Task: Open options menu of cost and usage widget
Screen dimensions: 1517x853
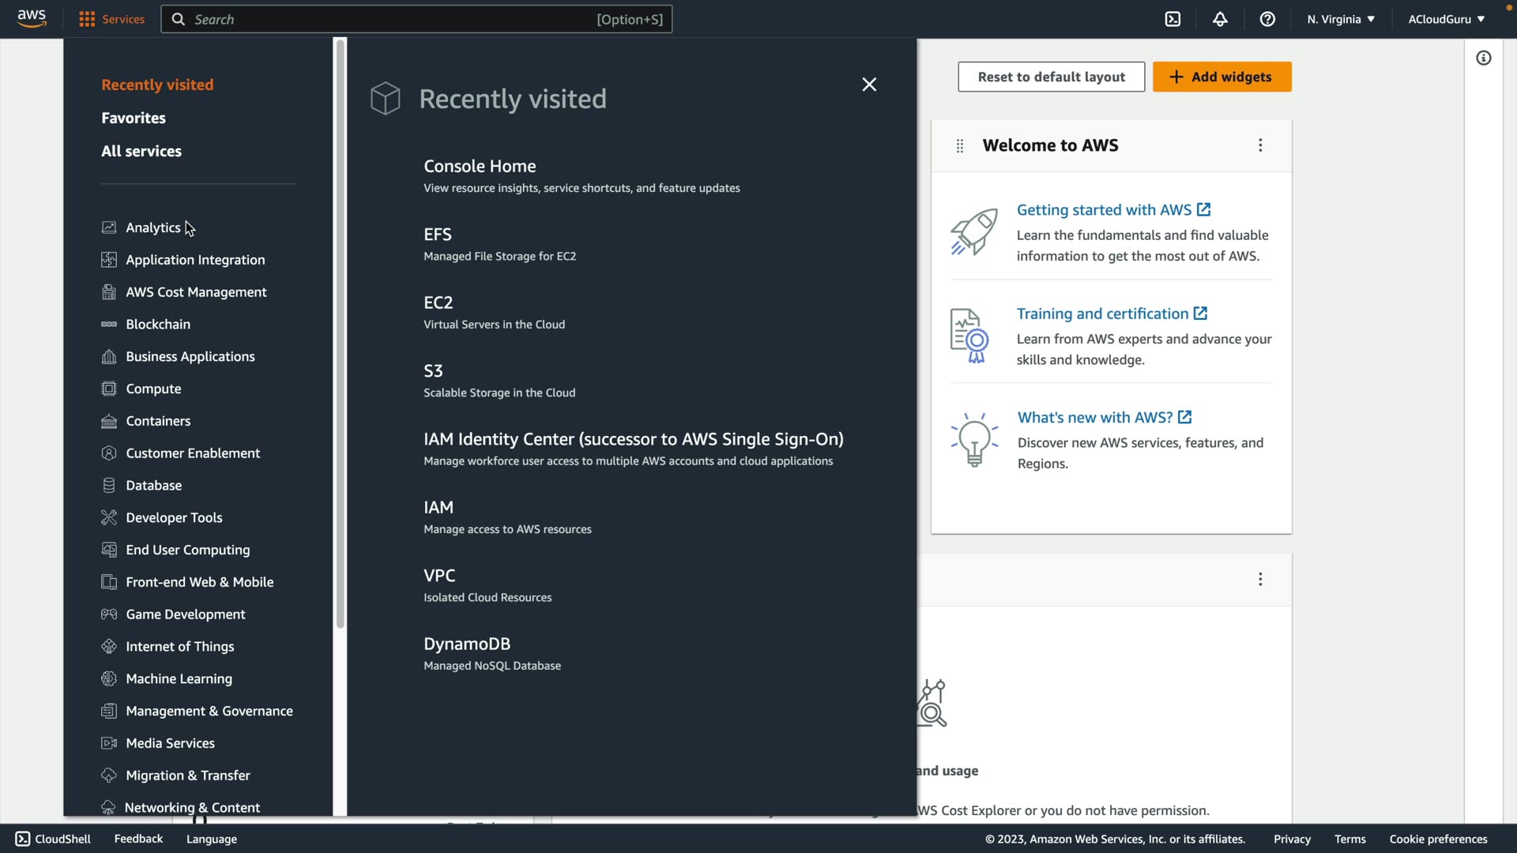Action: click(1260, 580)
